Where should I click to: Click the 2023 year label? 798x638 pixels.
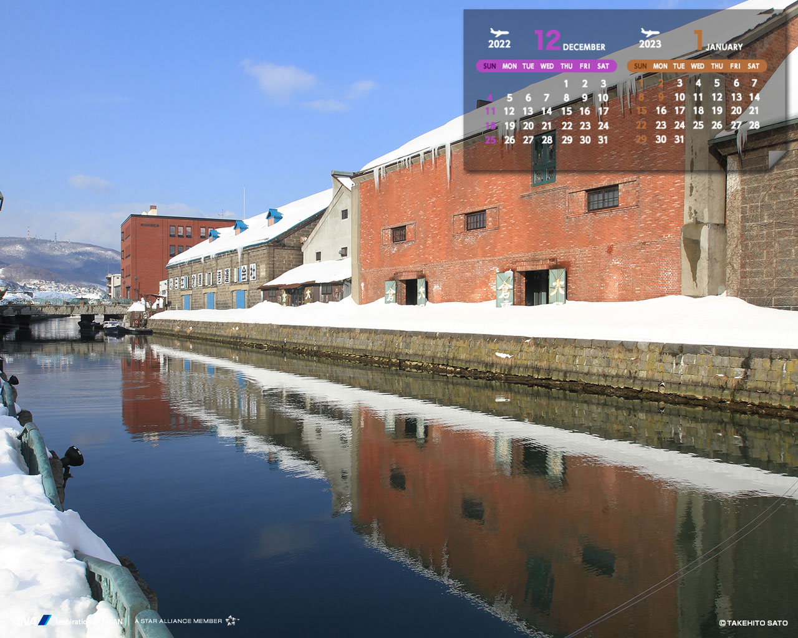coord(650,44)
